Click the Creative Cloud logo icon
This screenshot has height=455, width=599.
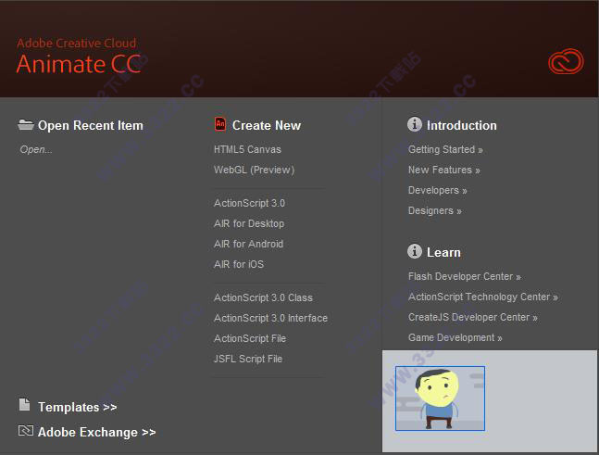[566, 61]
